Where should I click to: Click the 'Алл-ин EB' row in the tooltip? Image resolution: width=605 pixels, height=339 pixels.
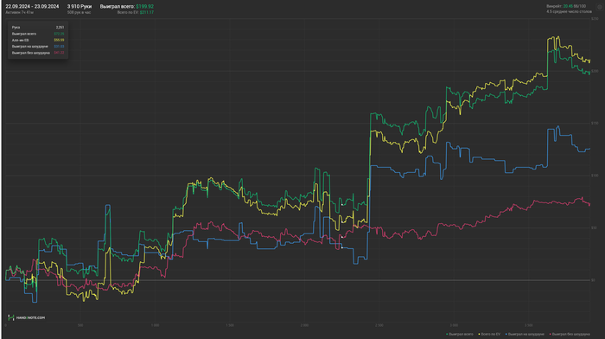[x=38, y=40]
